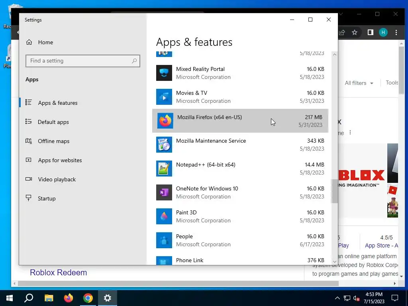Screen dimensions: 408x306
Task: Click the apps list scroll up arrow
Action: pos(335,55)
